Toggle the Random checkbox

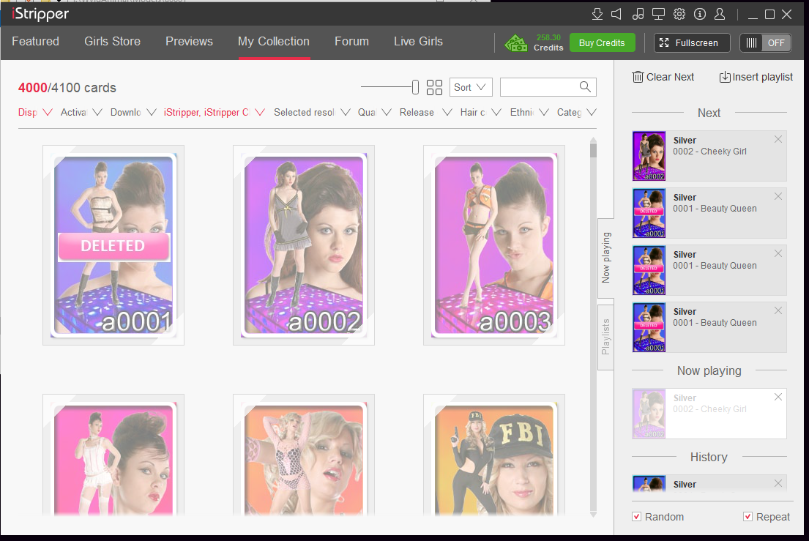click(637, 517)
